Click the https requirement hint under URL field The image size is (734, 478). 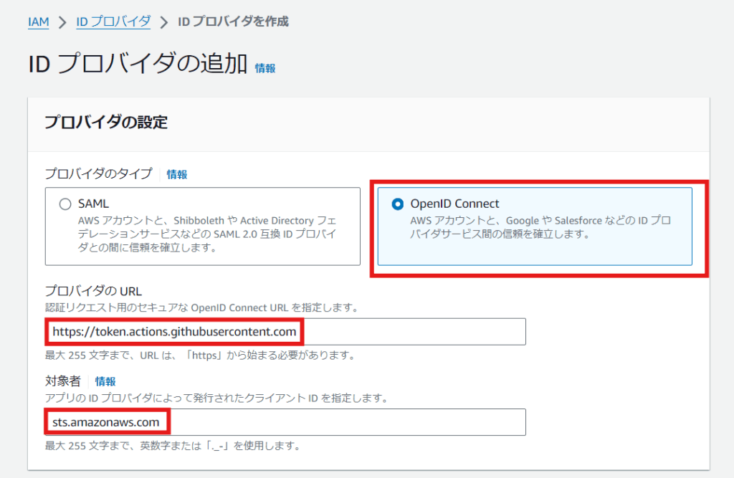click(x=199, y=355)
